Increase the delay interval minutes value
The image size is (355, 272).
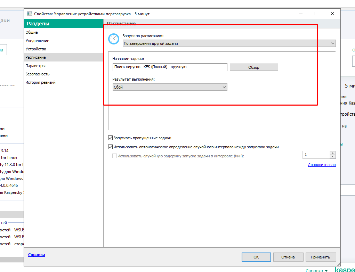click(333, 153)
